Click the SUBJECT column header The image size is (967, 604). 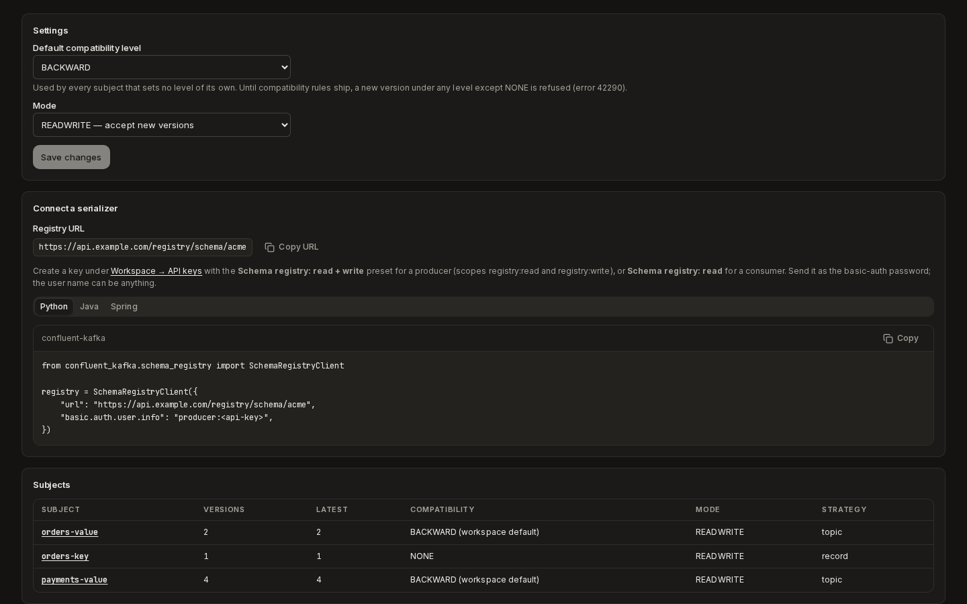pos(60,510)
